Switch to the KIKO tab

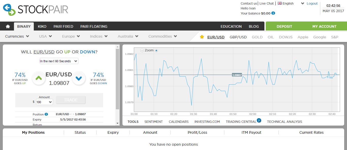tap(42, 26)
